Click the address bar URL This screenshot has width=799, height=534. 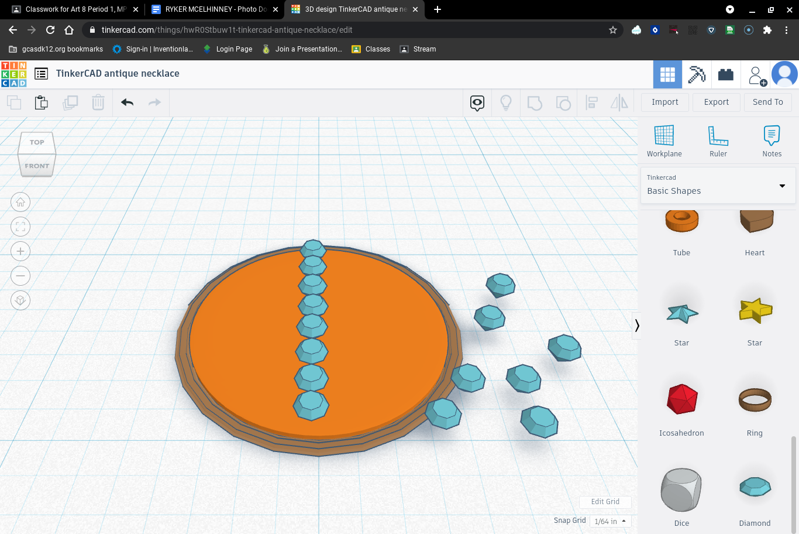tap(227, 30)
